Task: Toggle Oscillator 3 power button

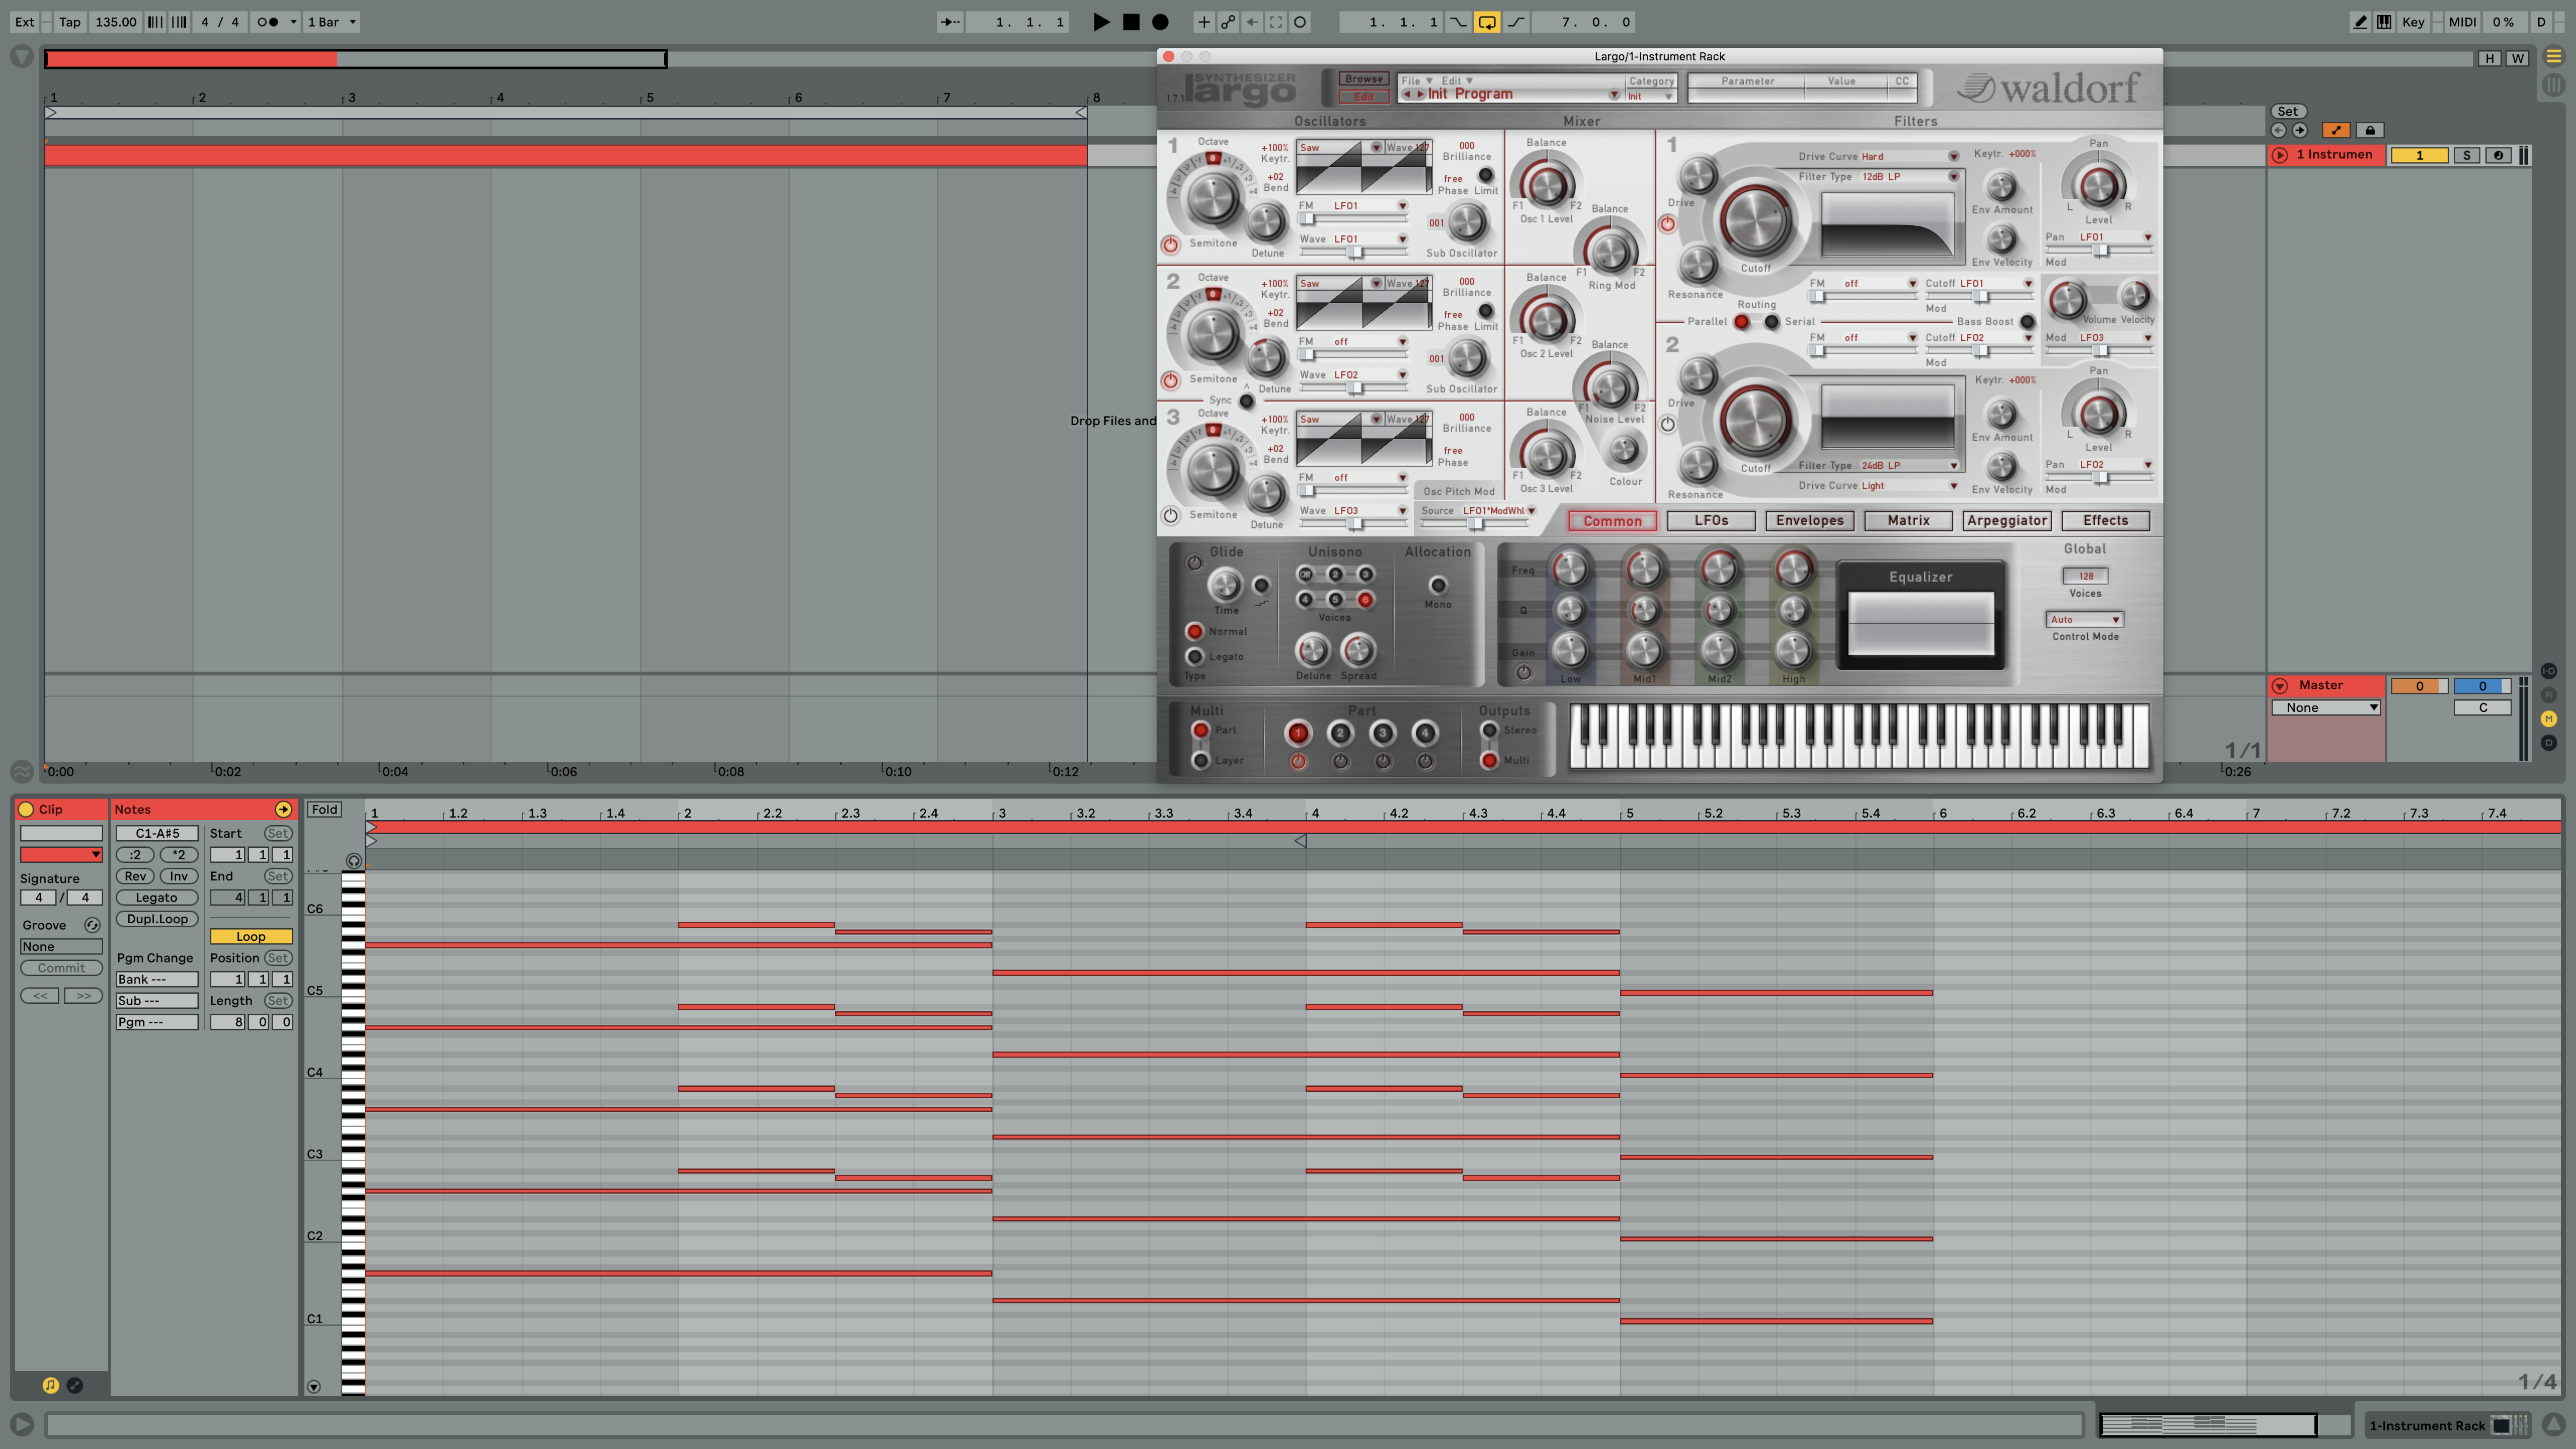Action: pyautogui.click(x=1170, y=516)
